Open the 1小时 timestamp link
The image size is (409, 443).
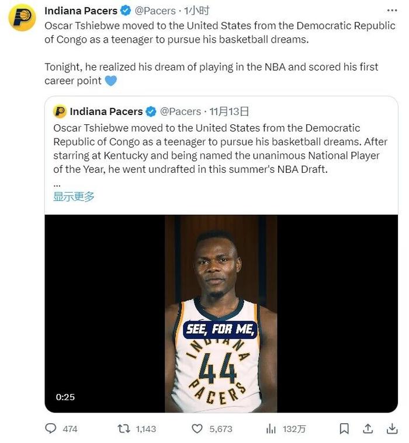click(196, 11)
